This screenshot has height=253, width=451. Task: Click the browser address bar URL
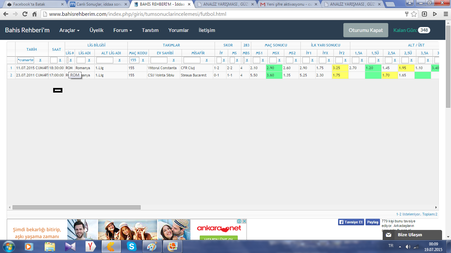(x=138, y=14)
